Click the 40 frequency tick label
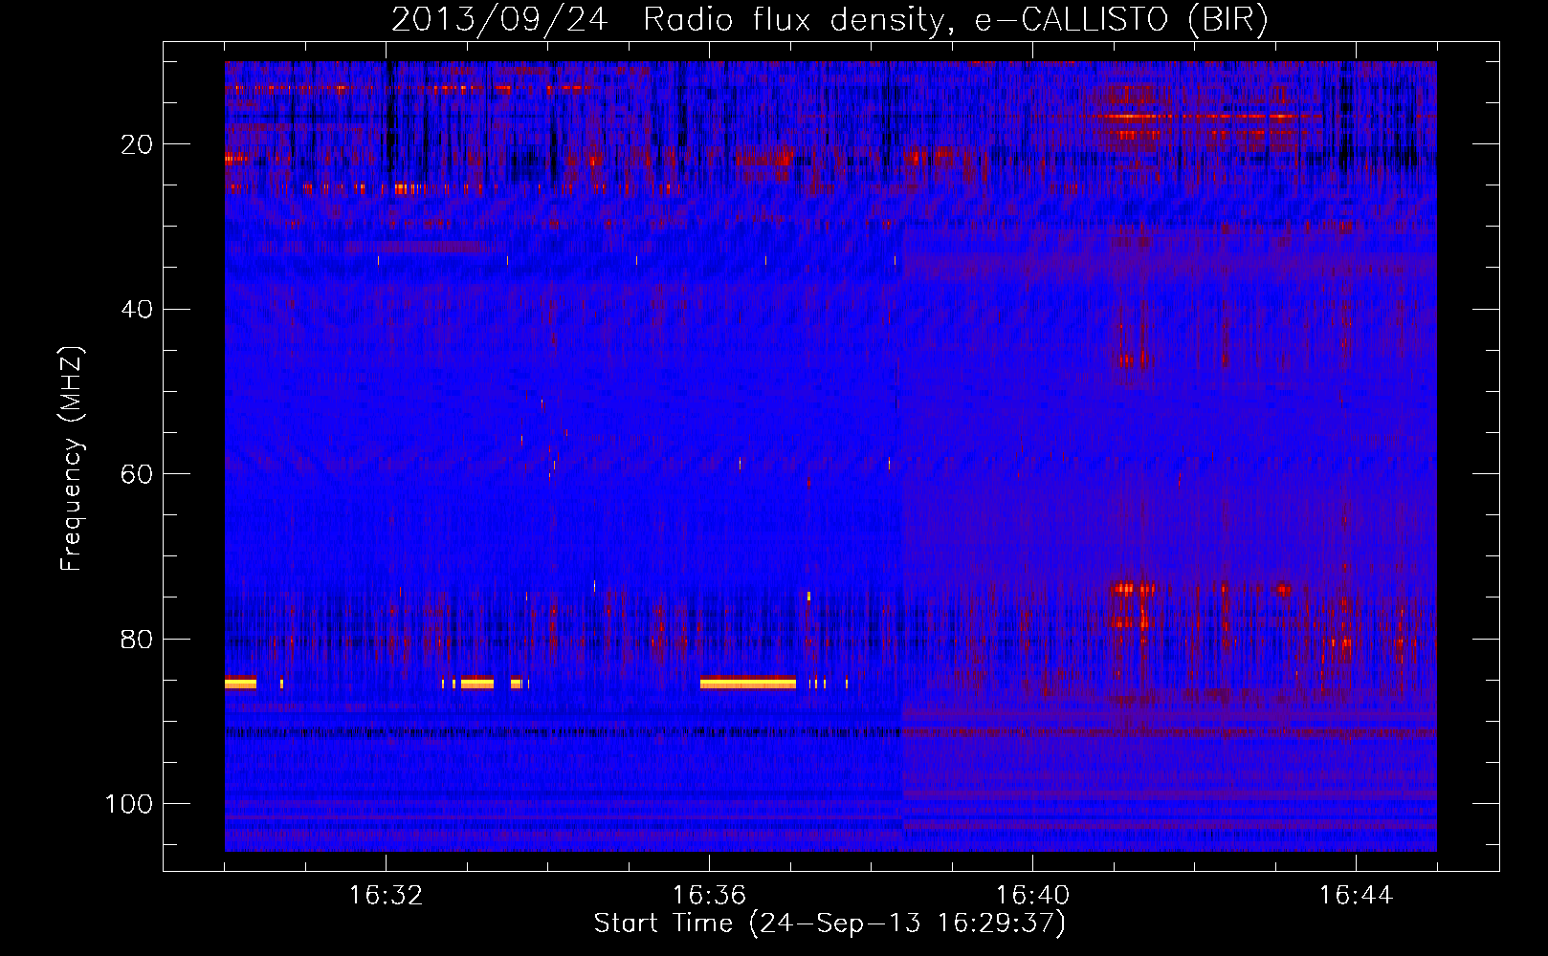Image resolution: width=1548 pixels, height=956 pixels. pyautogui.click(x=137, y=310)
